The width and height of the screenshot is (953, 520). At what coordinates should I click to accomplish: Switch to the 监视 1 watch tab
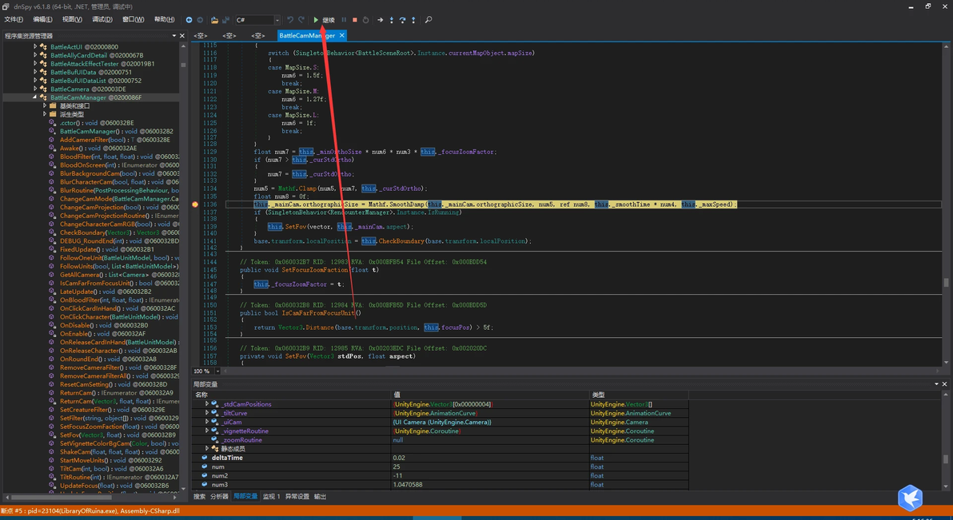point(272,497)
